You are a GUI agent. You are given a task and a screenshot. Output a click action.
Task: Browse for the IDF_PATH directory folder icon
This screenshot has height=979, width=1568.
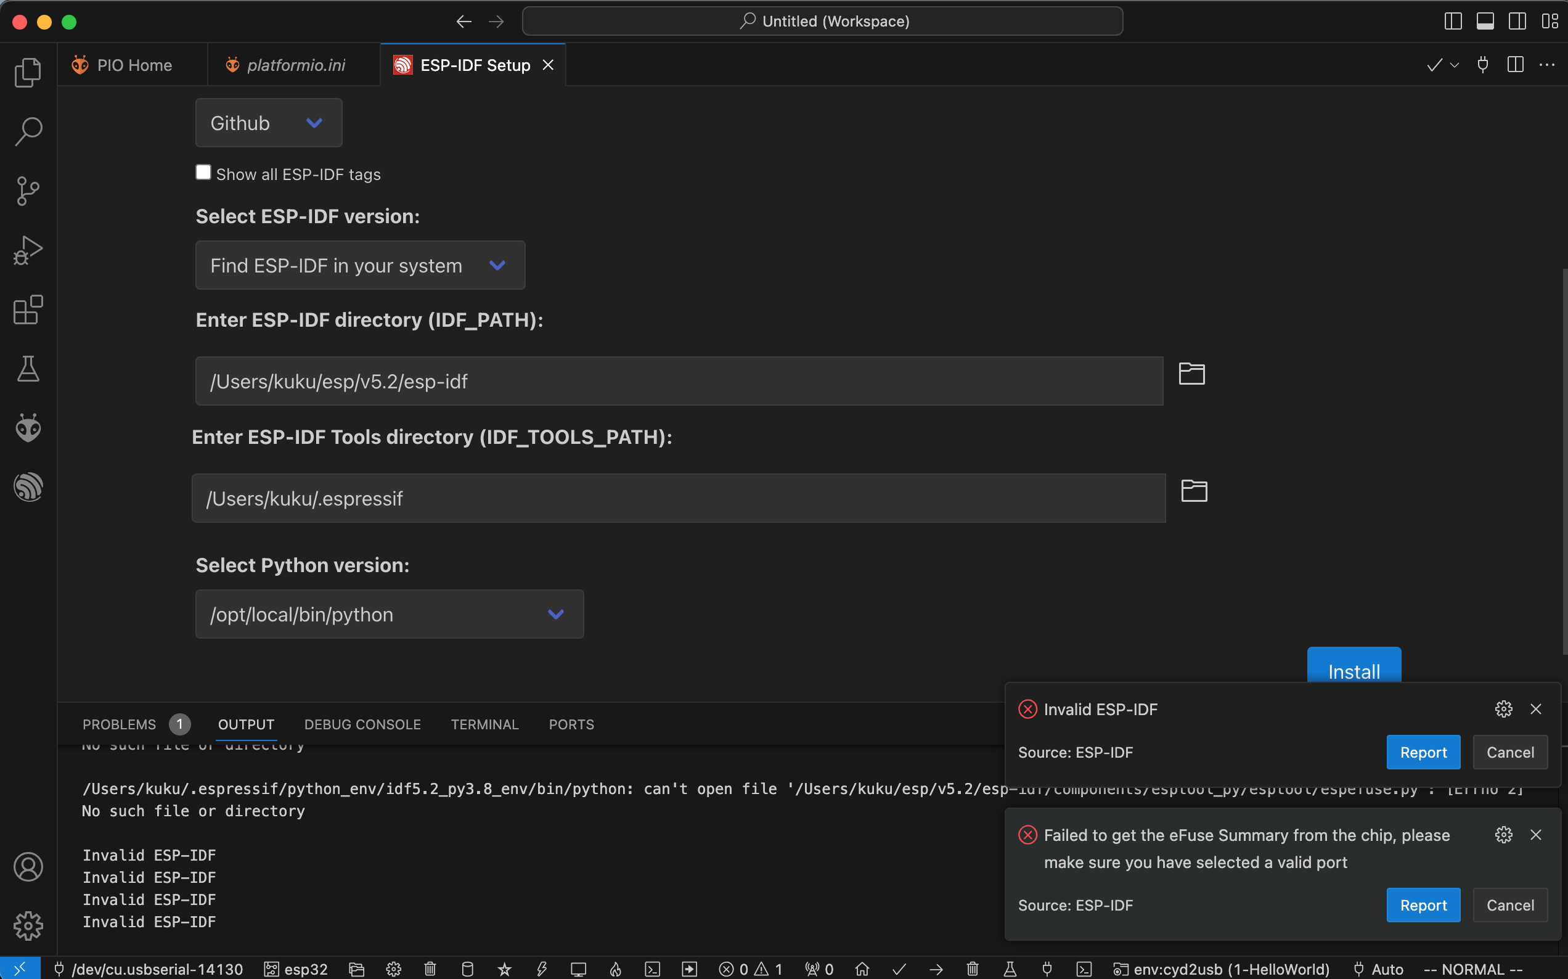pyautogui.click(x=1191, y=374)
